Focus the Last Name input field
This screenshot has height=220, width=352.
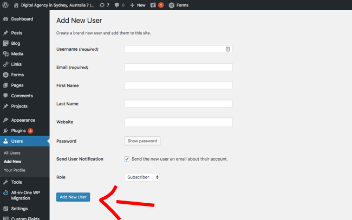click(x=179, y=103)
